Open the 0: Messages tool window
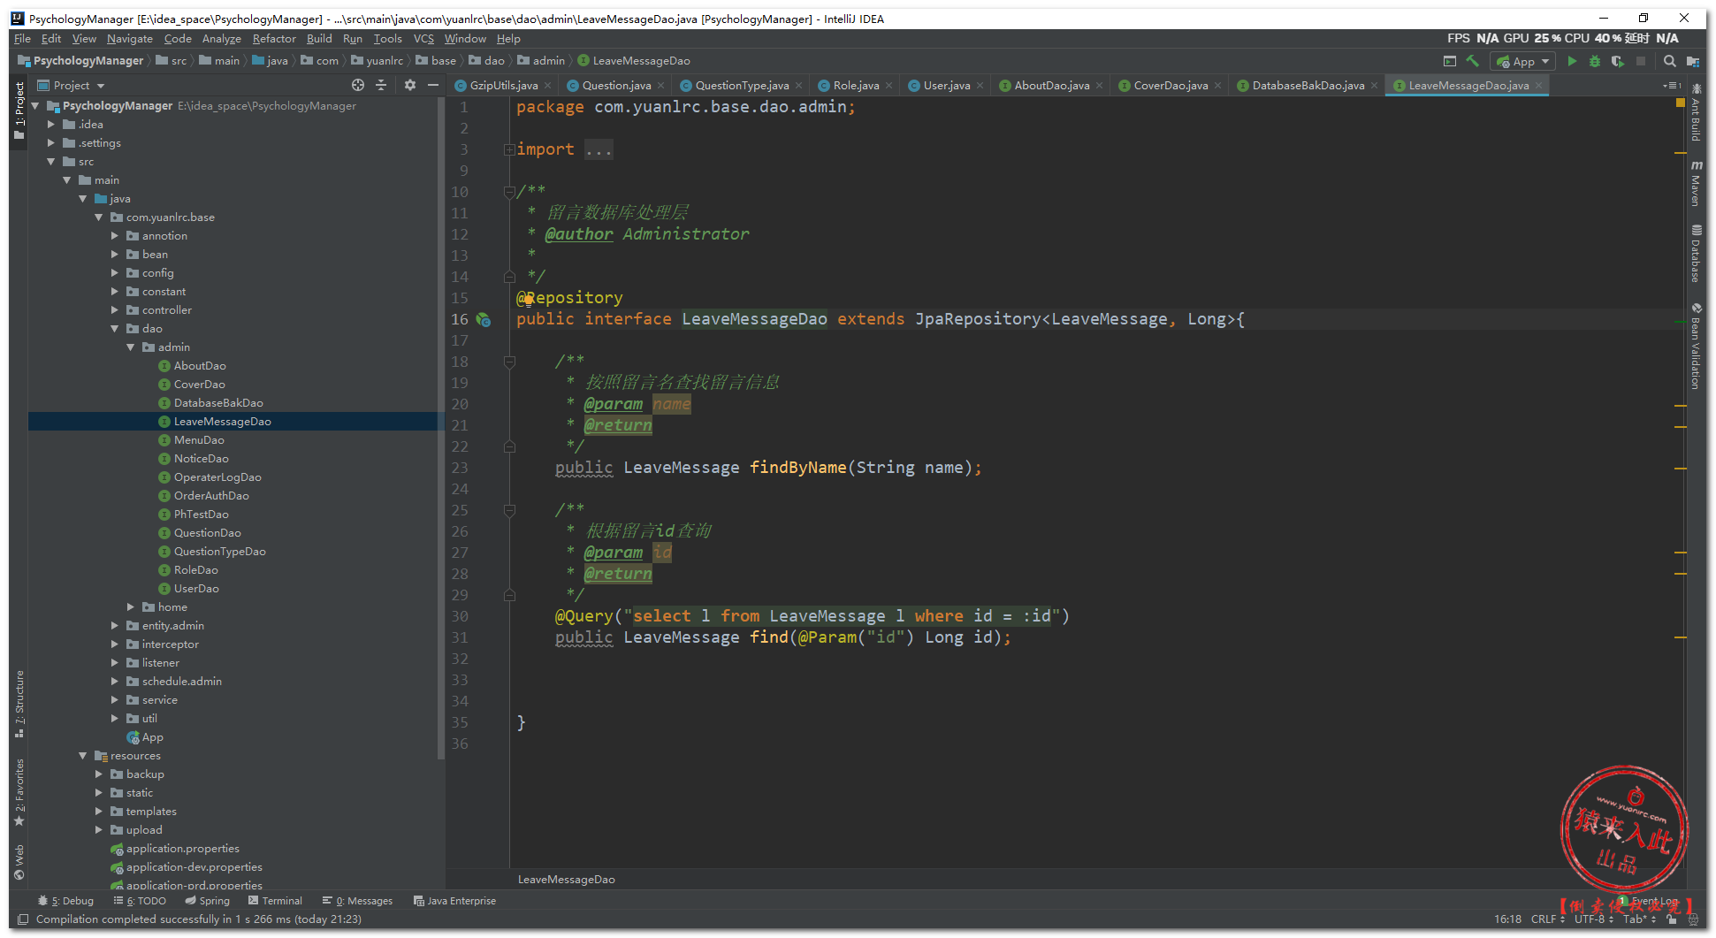This screenshot has height=938, width=1716. click(358, 901)
